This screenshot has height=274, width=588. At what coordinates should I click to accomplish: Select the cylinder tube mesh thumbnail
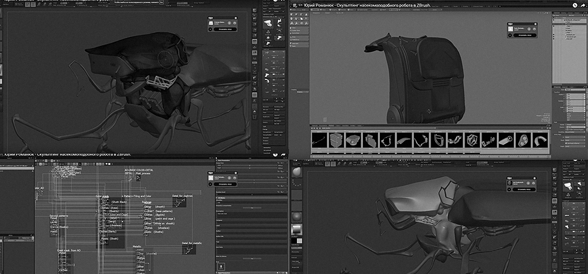tap(506, 140)
